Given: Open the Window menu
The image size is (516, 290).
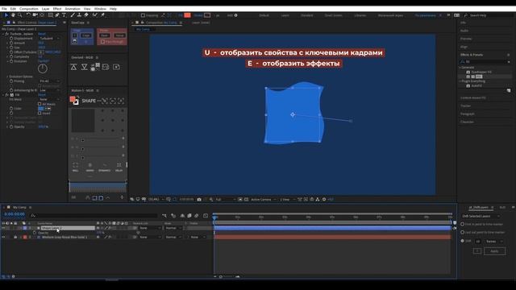Looking at the screenshot, I should point(100,9).
